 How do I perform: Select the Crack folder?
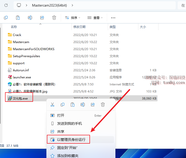17,35
